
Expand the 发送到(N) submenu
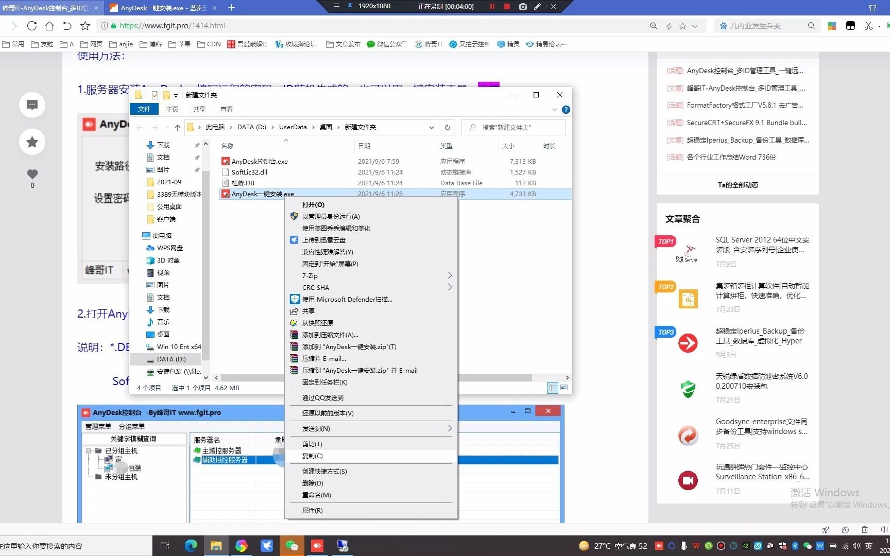450,428
